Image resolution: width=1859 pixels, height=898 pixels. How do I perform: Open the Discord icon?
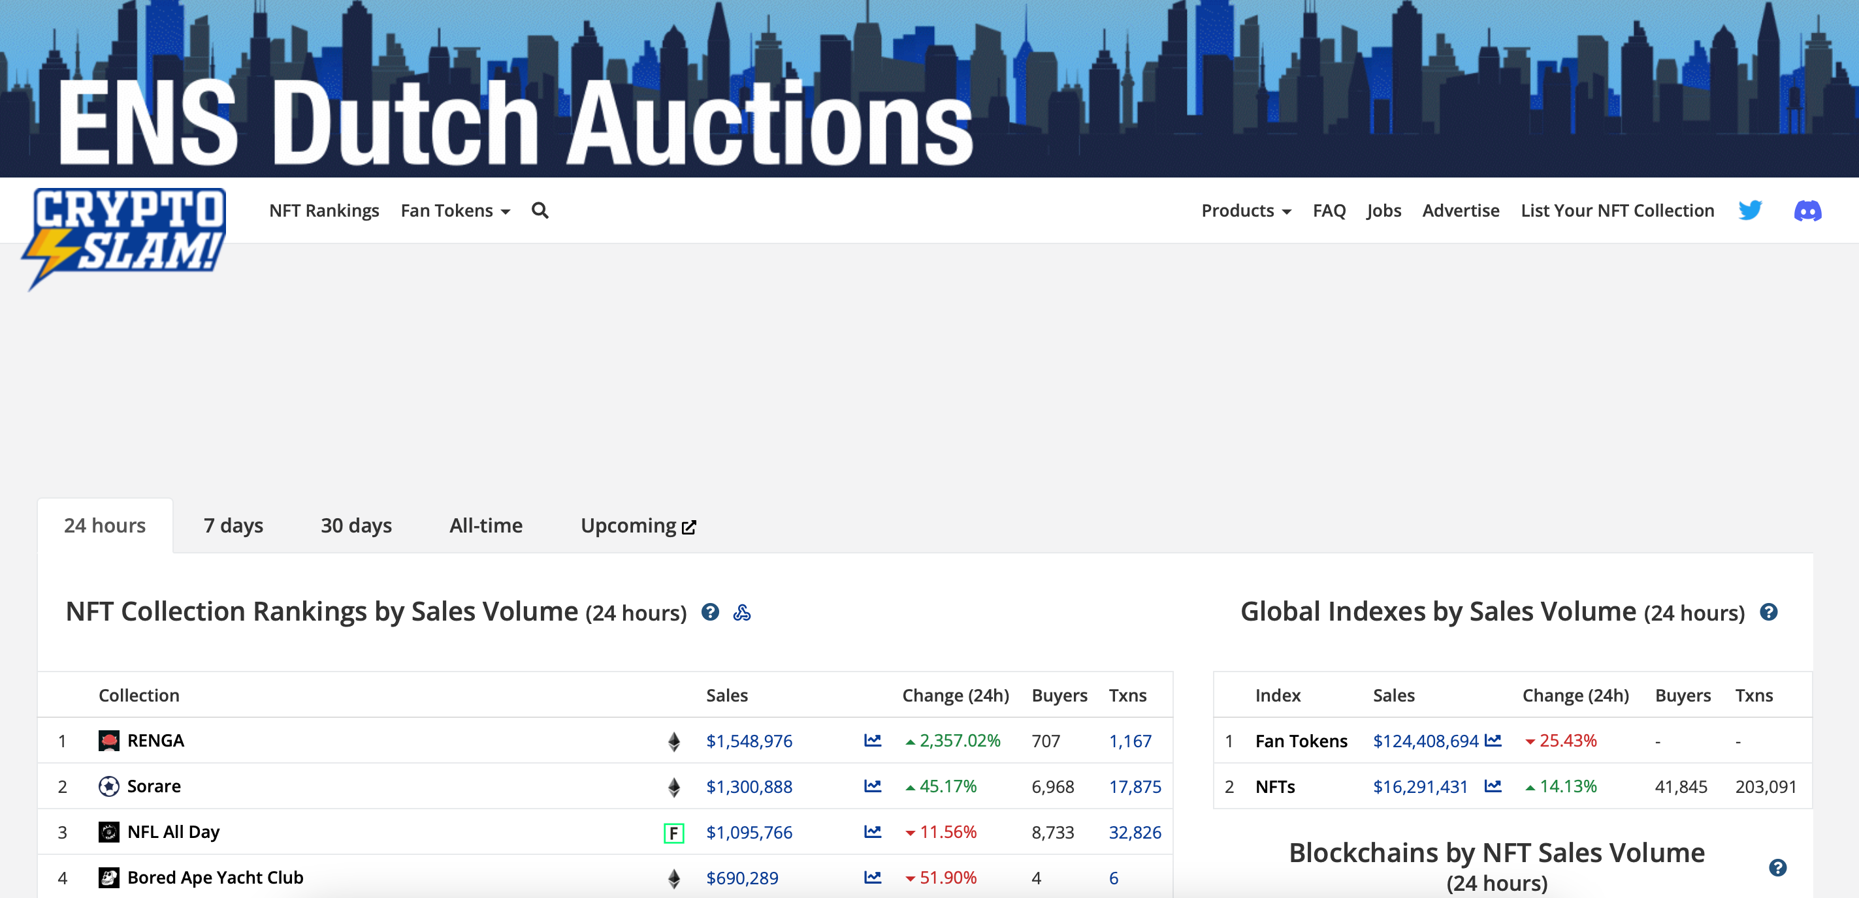[x=1808, y=211]
